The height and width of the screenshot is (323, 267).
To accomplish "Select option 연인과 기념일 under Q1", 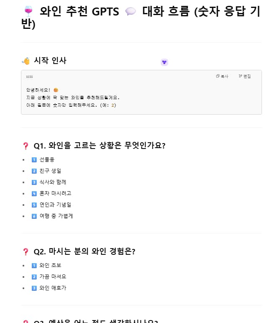I will (x=55, y=205).
